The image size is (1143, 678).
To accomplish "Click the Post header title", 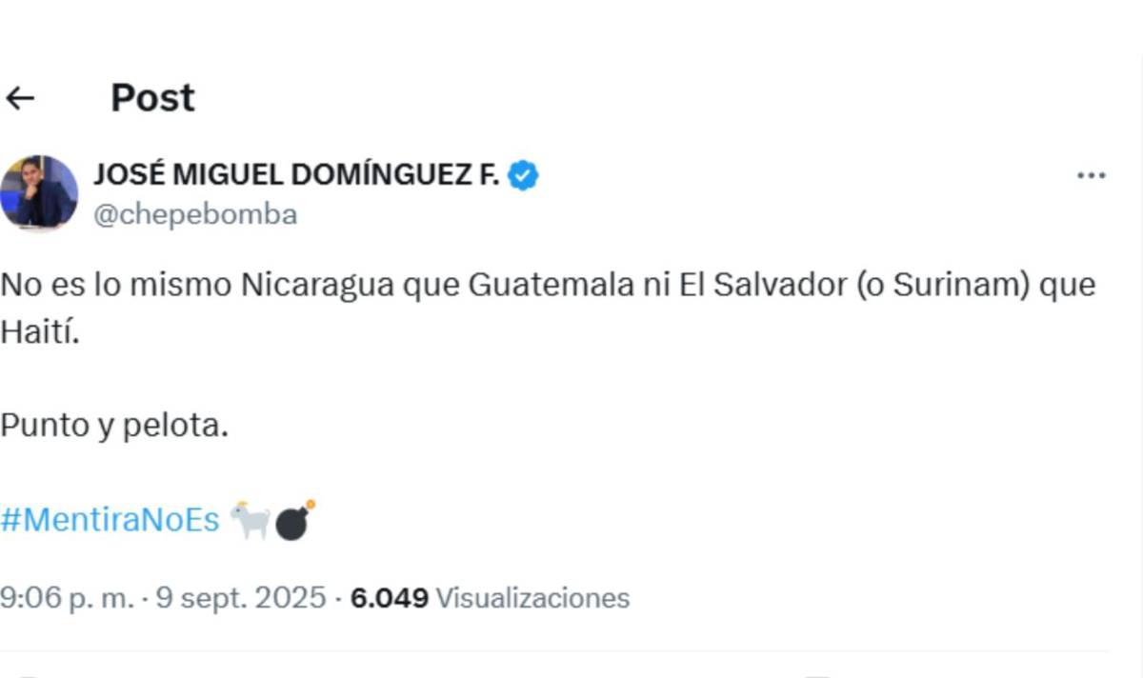I will coord(152,96).
